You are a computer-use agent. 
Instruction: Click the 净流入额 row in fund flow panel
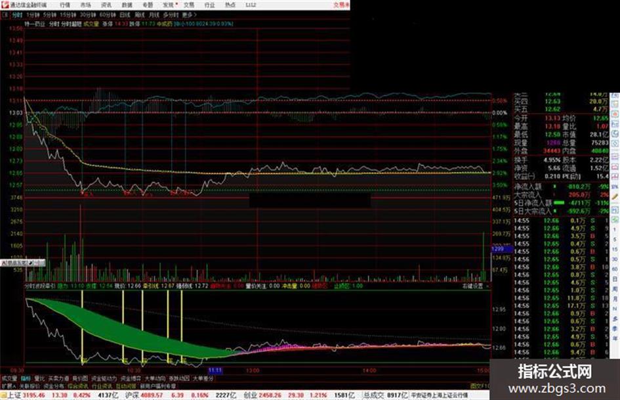click(x=562, y=187)
